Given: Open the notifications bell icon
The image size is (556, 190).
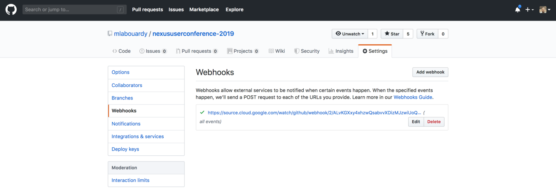Looking at the screenshot, I should point(517,9).
